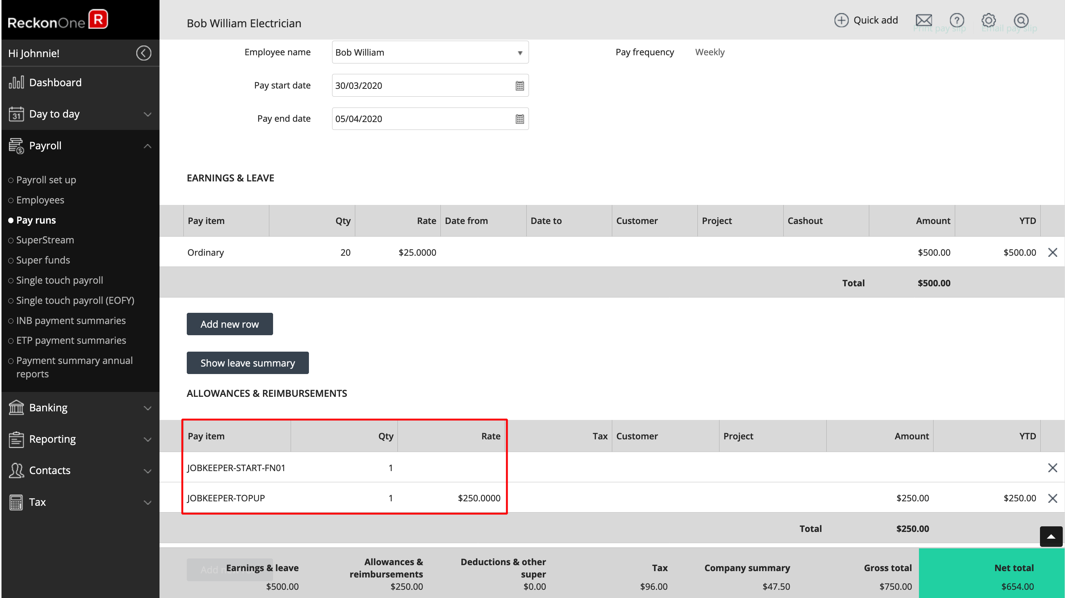Expand the Banking menu

(147, 408)
